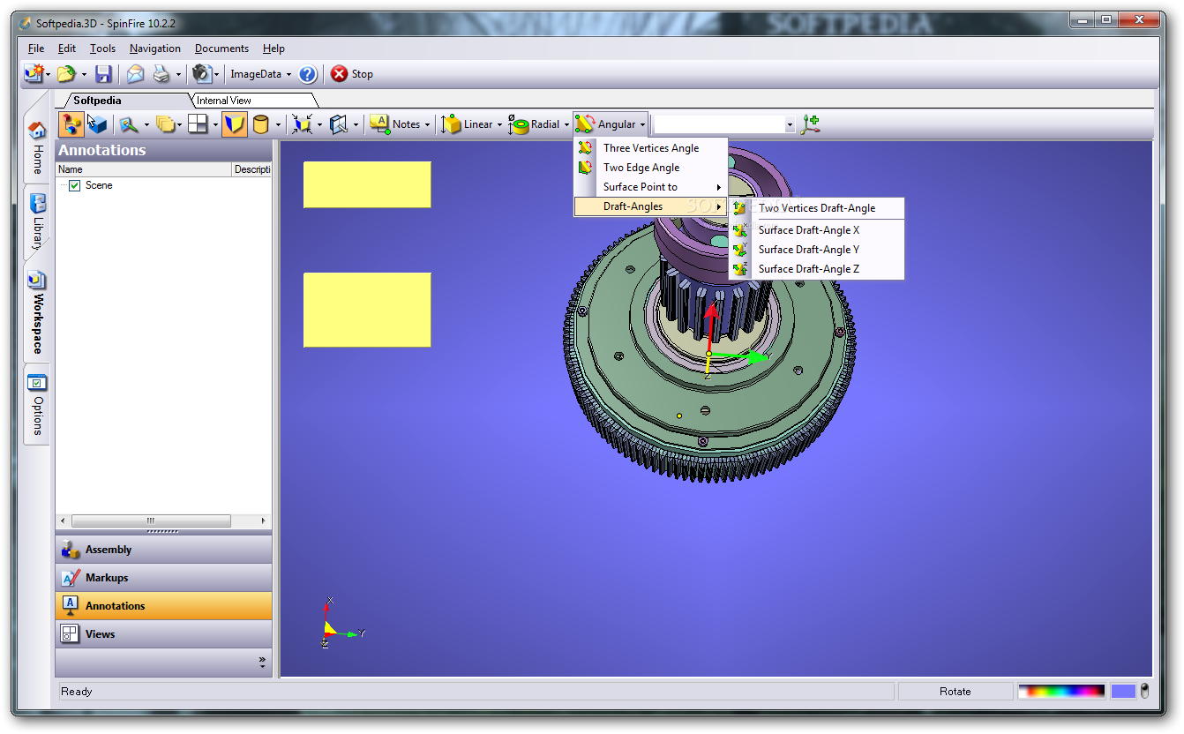Viewport: 1184px width, 734px height.
Task: Open the Navigation menu
Action: click(155, 49)
